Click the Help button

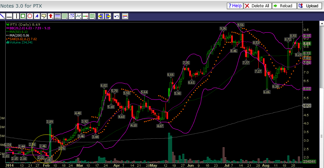click(x=235, y=6)
